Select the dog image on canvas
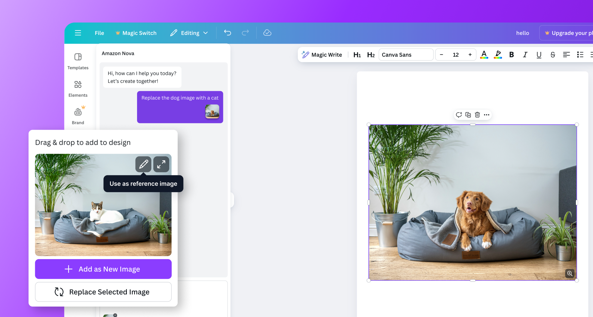 pyautogui.click(x=472, y=203)
